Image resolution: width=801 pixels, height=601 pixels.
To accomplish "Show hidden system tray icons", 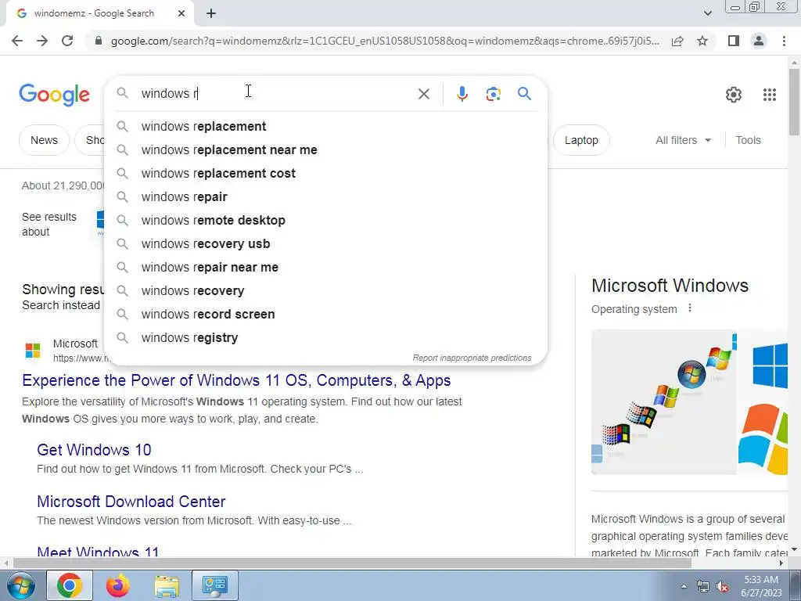I will [x=684, y=586].
